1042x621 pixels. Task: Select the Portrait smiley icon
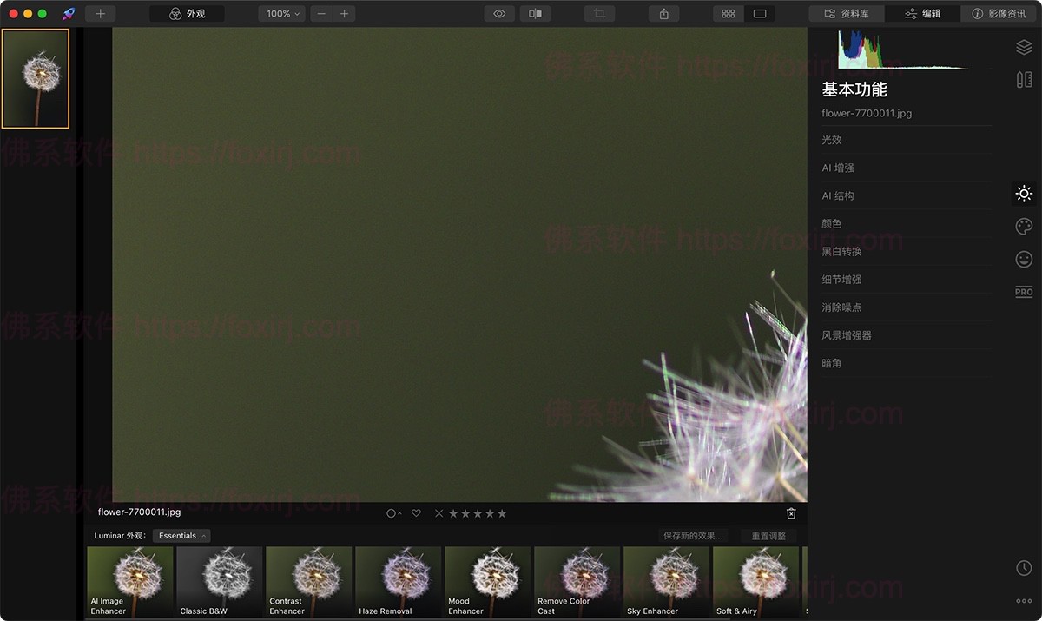[1023, 259]
